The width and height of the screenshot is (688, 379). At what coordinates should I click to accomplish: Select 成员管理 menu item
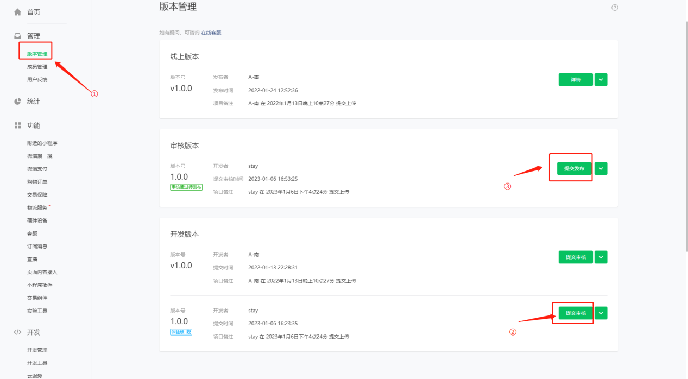coord(37,67)
